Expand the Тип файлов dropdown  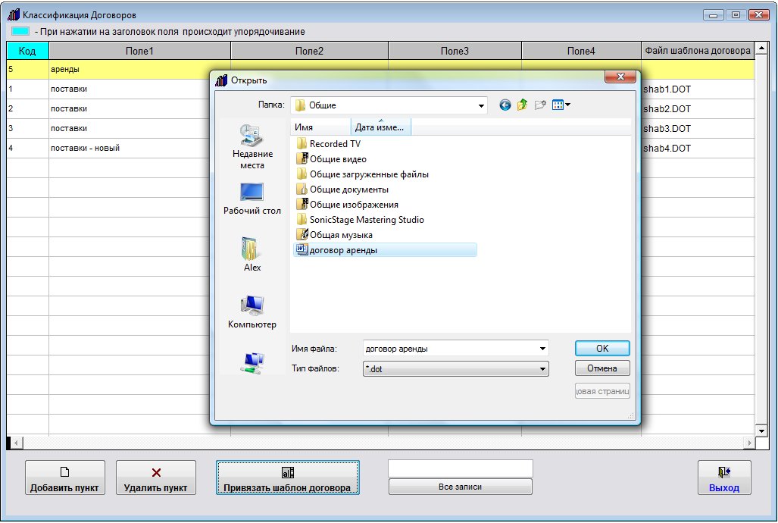click(542, 369)
